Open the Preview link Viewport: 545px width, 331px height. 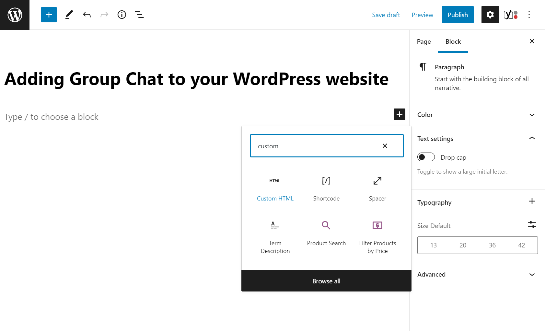point(422,15)
